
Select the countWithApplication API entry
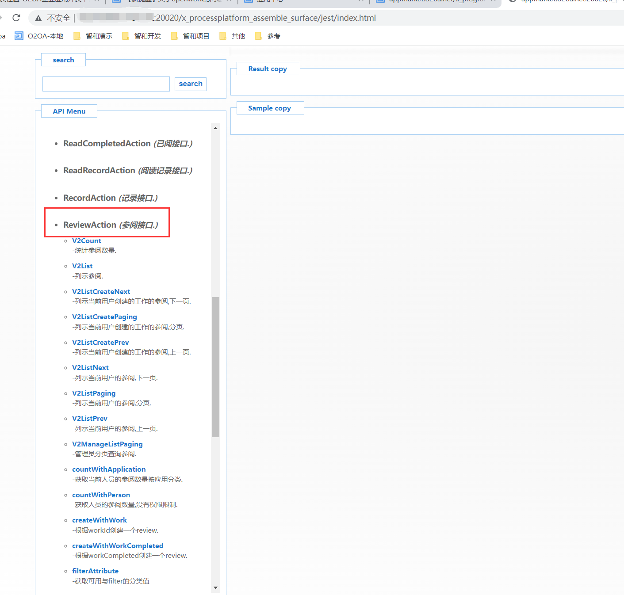click(x=109, y=469)
